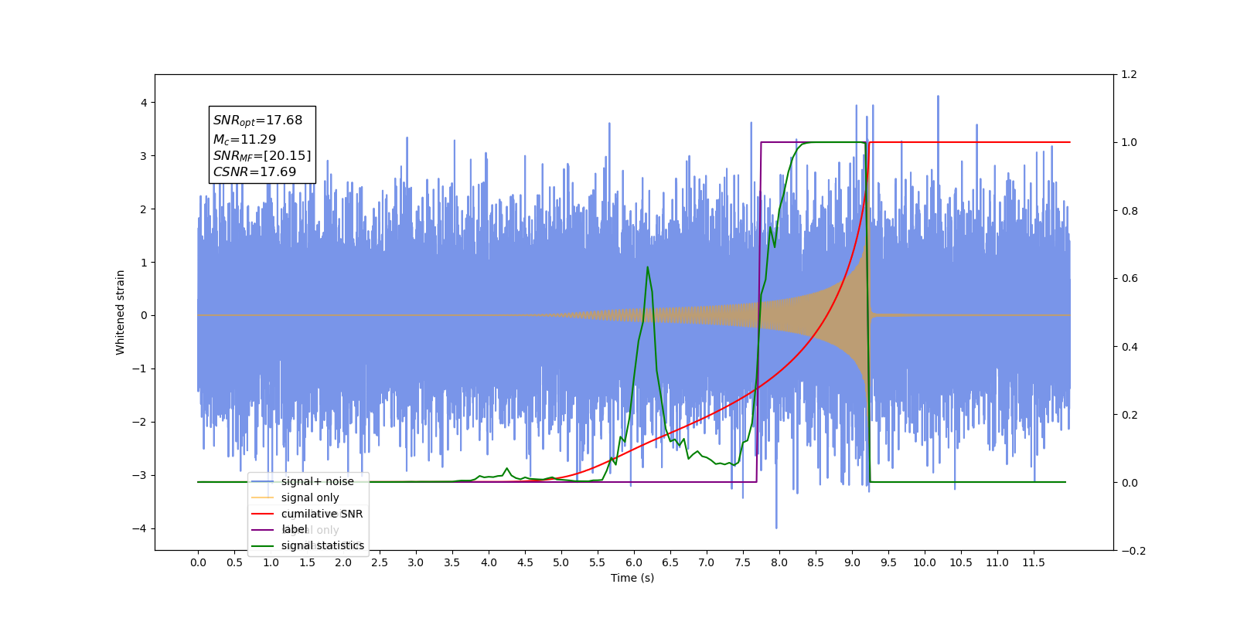Click the x-axis tick label 10.0
Viewport: 1237px width, 618px height.
tap(925, 562)
